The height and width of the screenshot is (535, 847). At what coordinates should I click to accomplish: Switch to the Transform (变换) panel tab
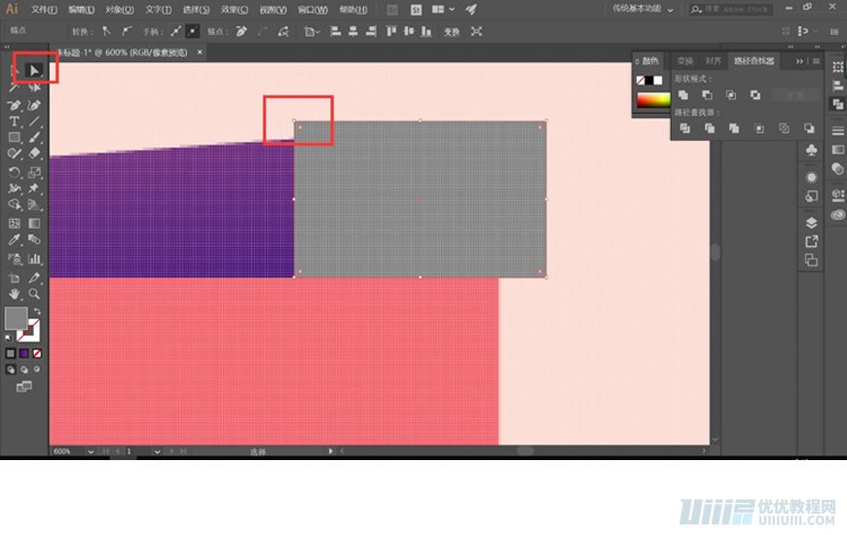click(x=685, y=61)
